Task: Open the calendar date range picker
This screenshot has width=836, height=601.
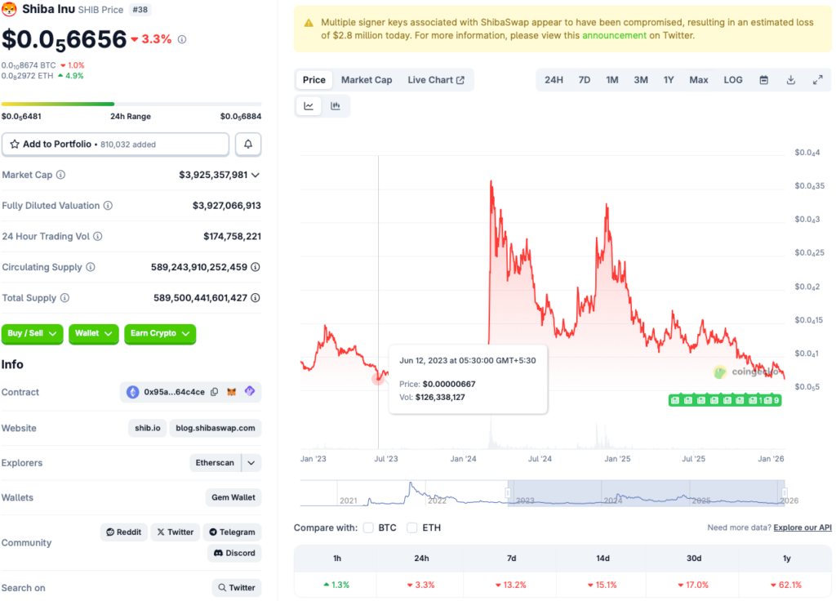Action: point(764,80)
